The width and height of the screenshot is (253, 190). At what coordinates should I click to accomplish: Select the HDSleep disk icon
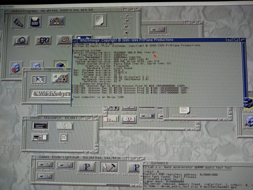pyautogui.click(x=65, y=40)
